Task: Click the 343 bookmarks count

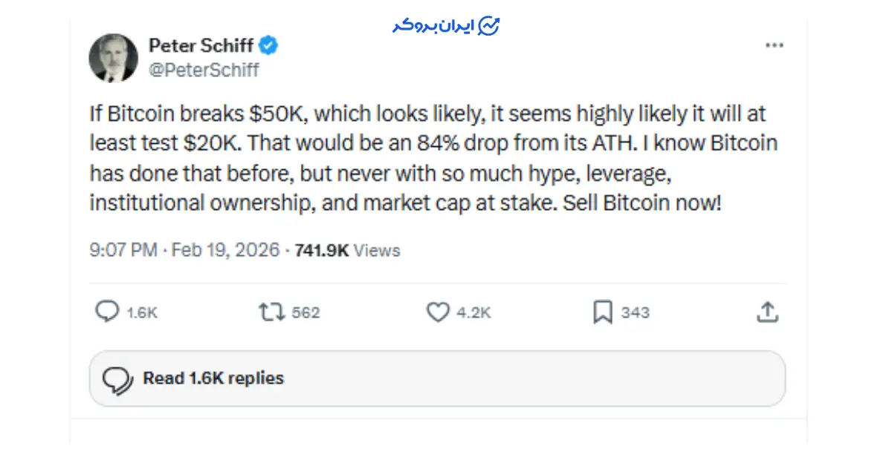Action: coord(635,313)
